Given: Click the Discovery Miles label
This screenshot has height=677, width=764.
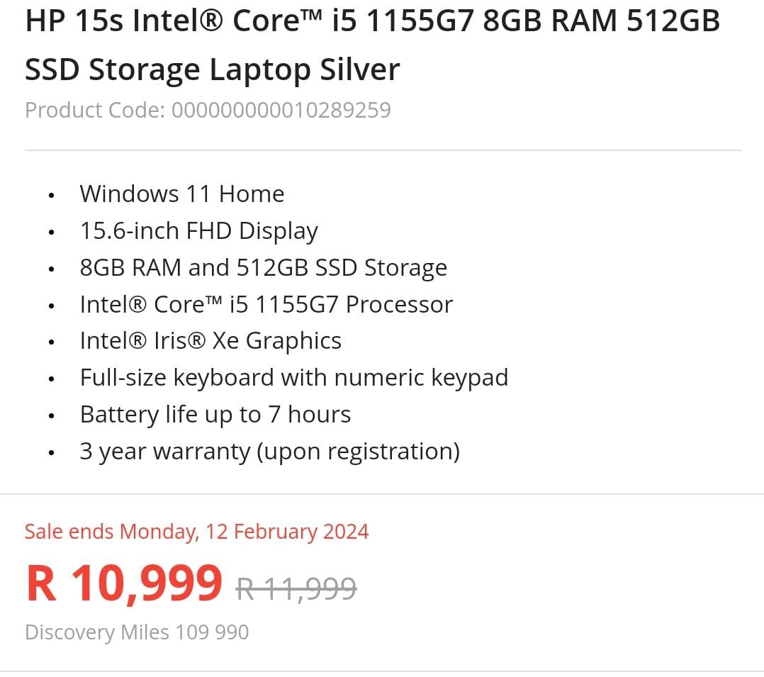Looking at the screenshot, I should pos(96,632).
